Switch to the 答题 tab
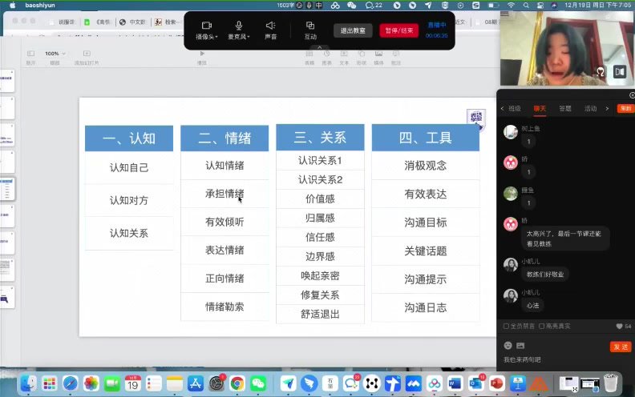This screenshot has height=397, width=635. pos(565,108)
